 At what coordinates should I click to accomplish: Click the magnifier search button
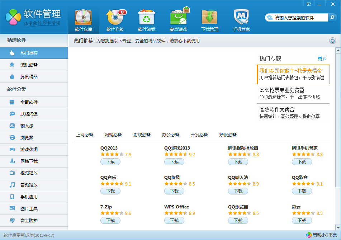pos(332,18)
